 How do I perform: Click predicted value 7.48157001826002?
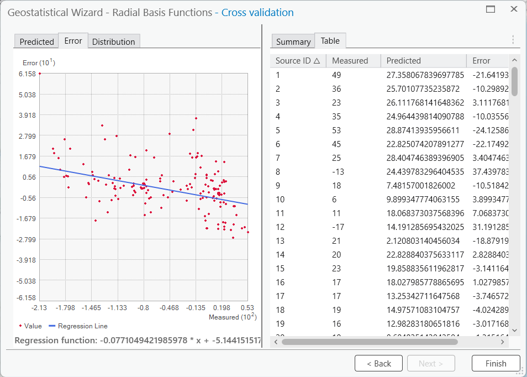[x=421, y=185]
